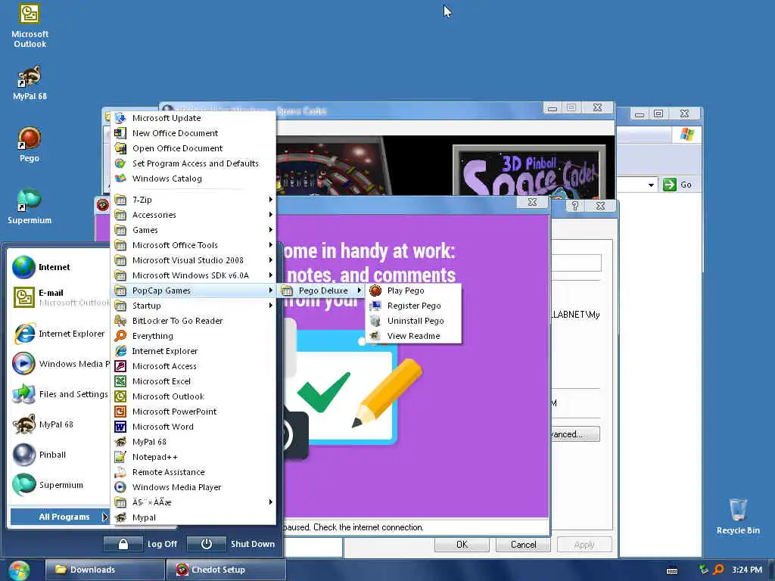This screenshot has height=581, width=775.
Task: Expand the Games folder
Action: (194, 230)
